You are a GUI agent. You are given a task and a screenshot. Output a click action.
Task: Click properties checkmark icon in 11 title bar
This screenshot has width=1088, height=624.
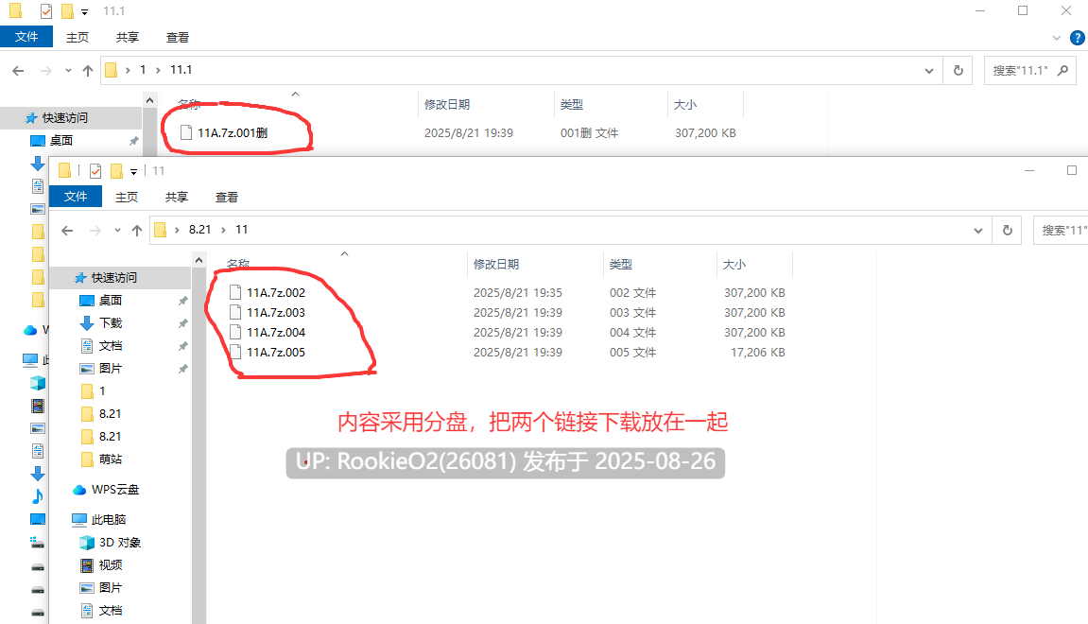(95, 171)
